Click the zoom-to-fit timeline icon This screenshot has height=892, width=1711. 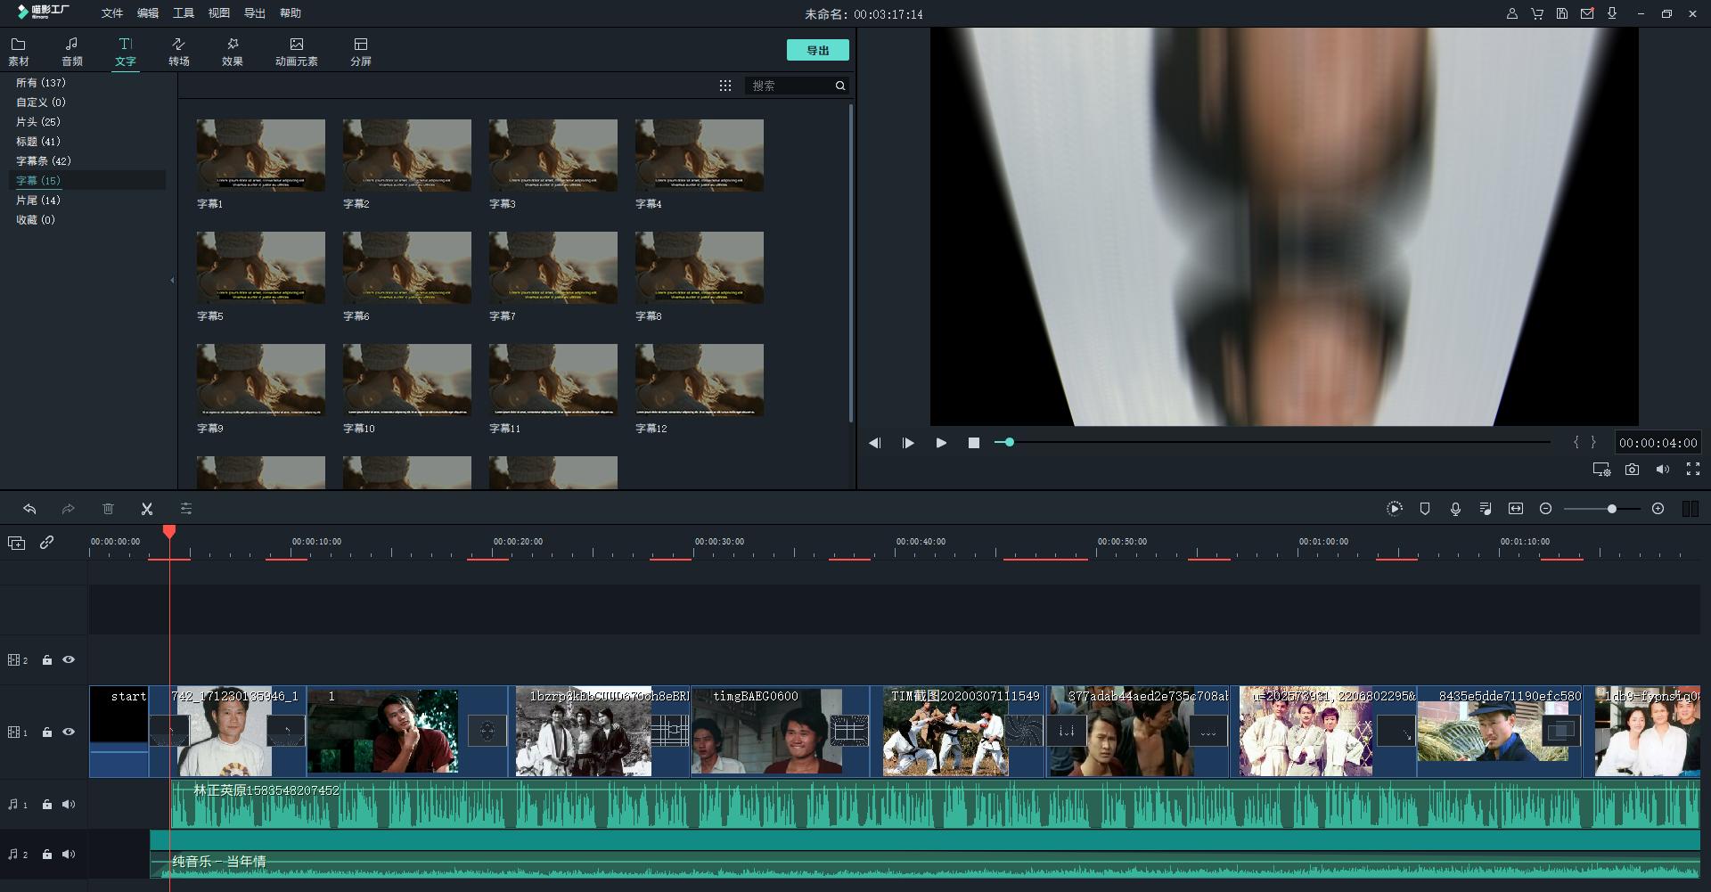point(1516,509)
